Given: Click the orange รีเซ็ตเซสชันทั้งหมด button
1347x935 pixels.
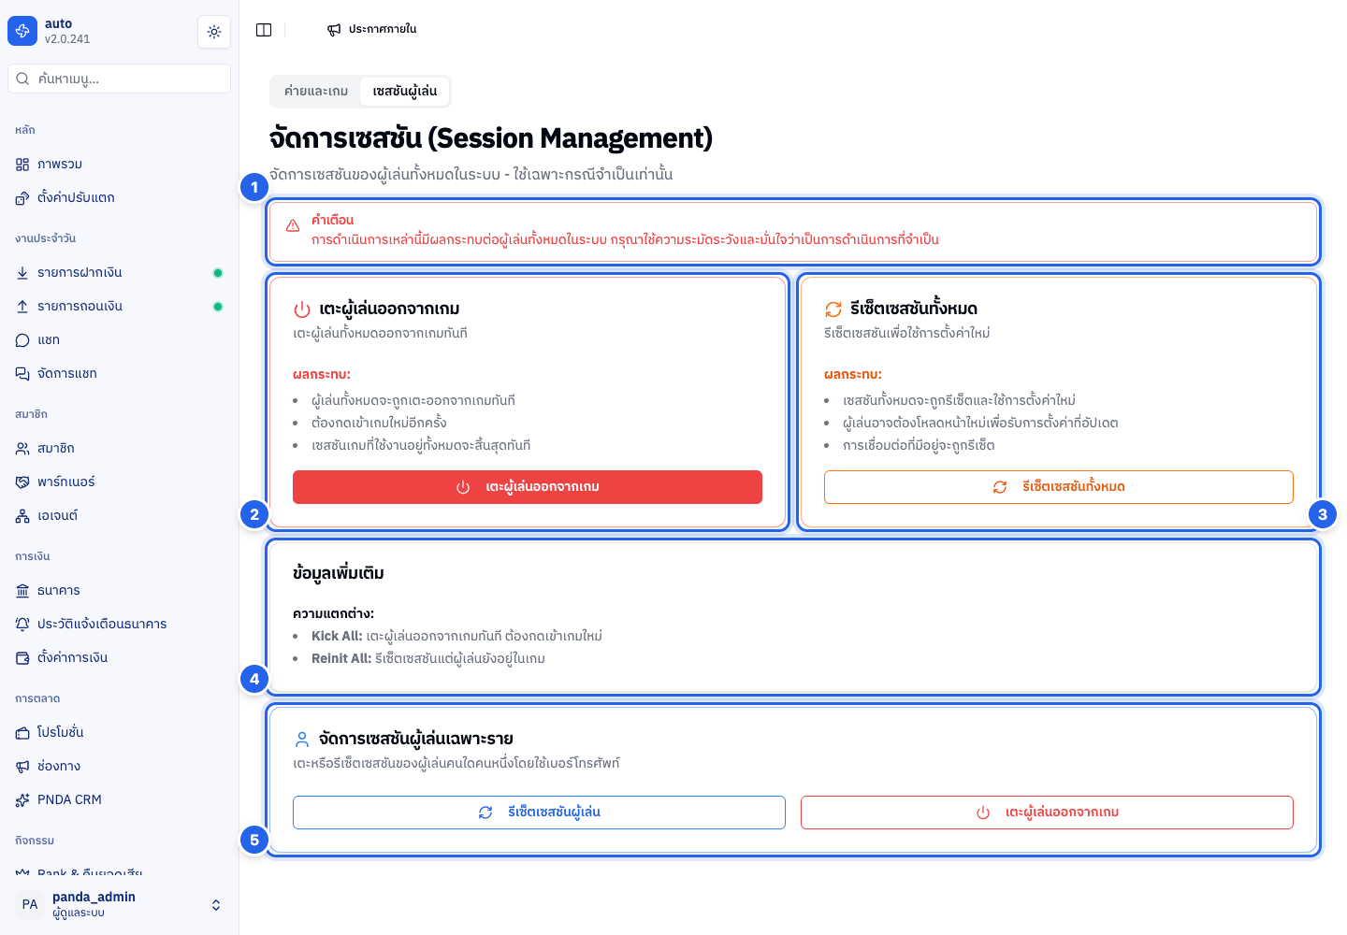Looking at the screenshot, I should (x=1059, y=487).
